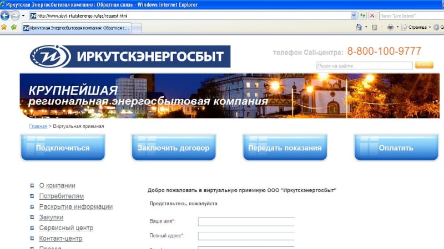
Task: Click the bullet icon beside Контакт-центр
Action: [32, 238]
